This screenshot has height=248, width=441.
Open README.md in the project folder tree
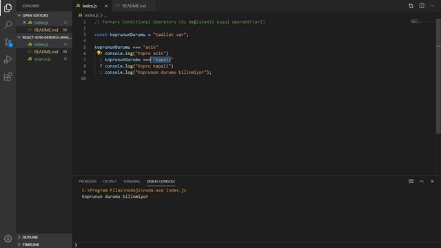tap(44, 52)
